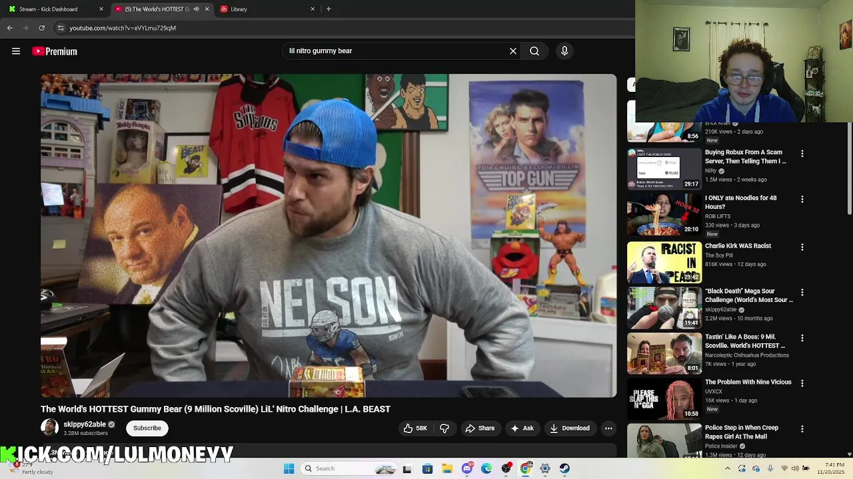
Task: Open the volume speaker tray icon
Action: coord(795,468)
